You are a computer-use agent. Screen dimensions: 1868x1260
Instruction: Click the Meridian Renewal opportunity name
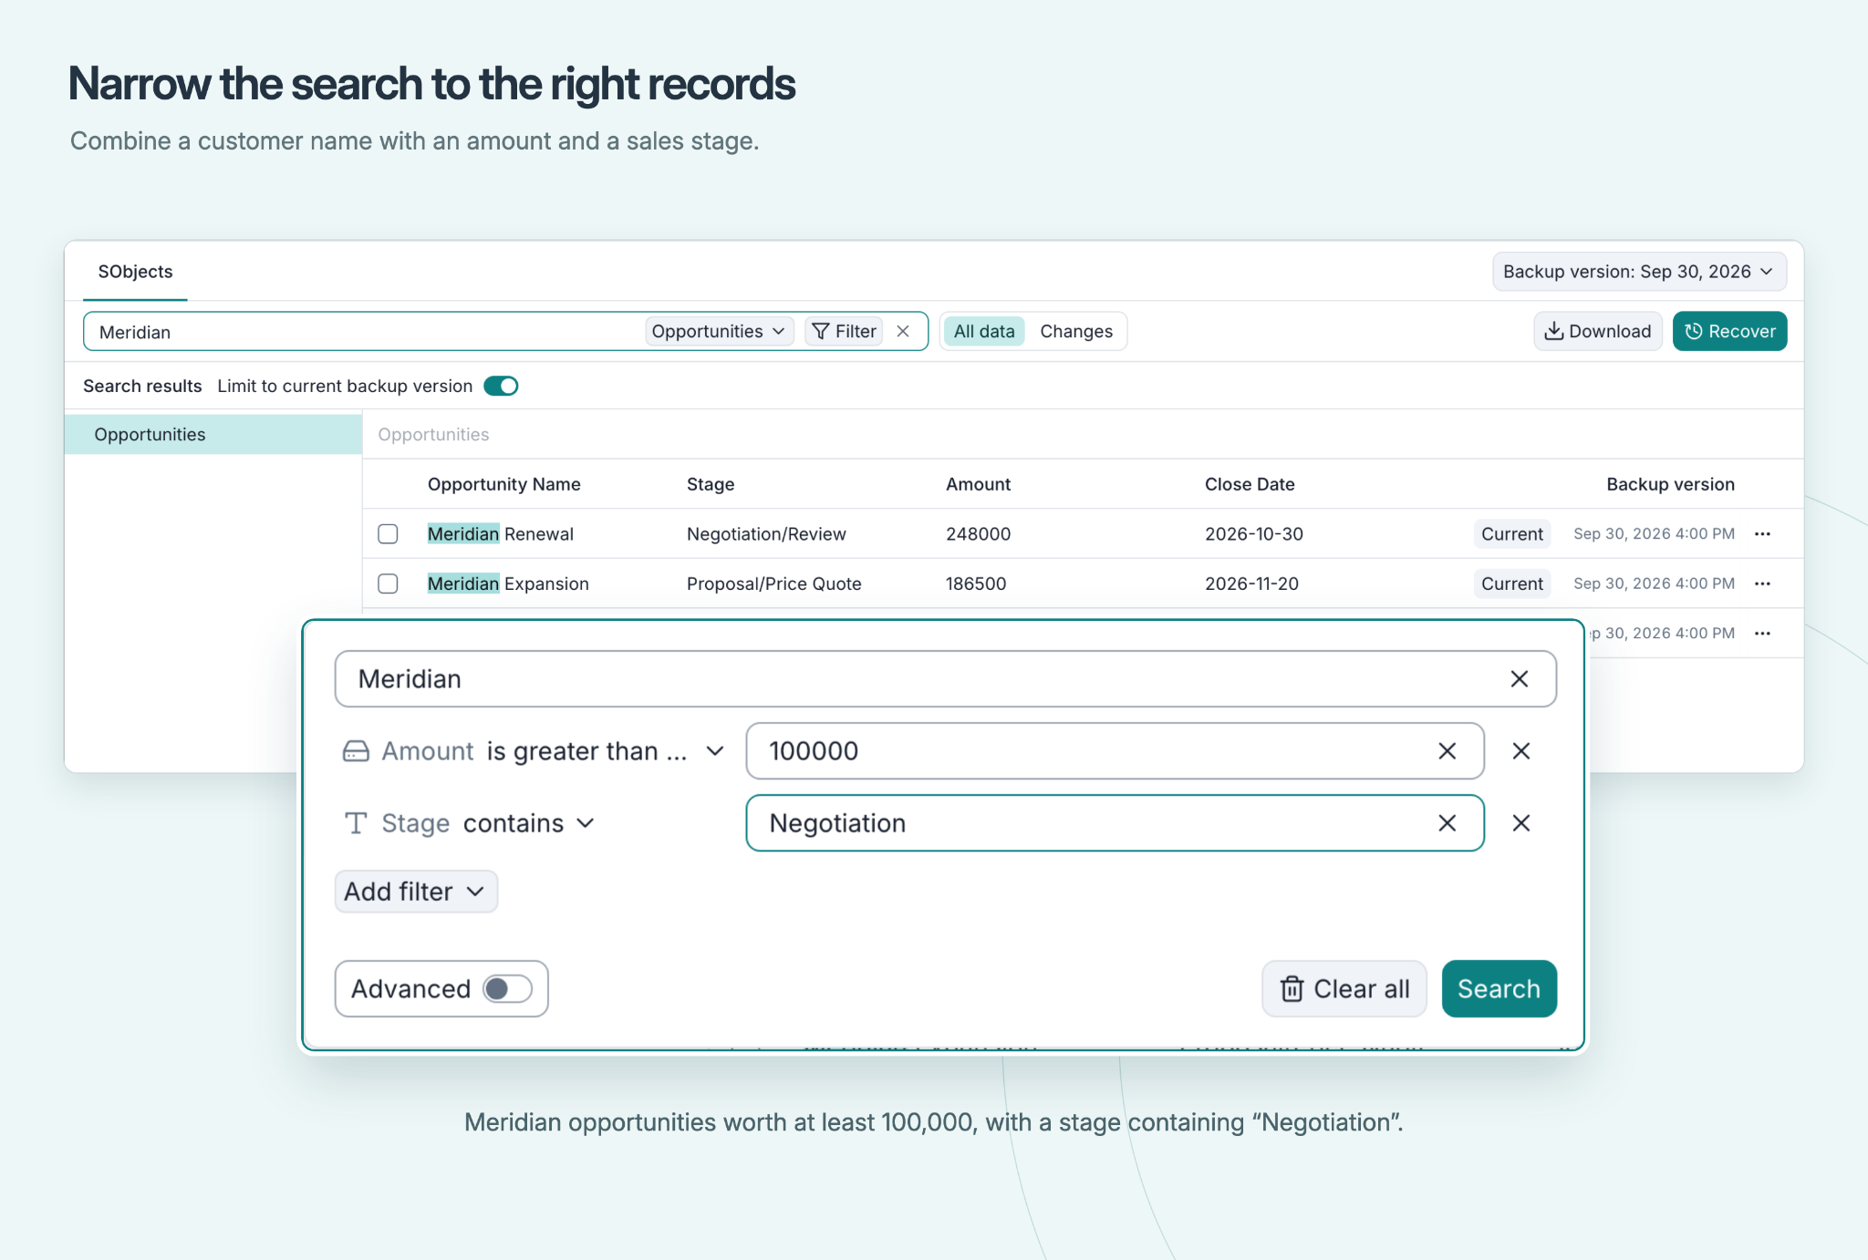[500, 534]
